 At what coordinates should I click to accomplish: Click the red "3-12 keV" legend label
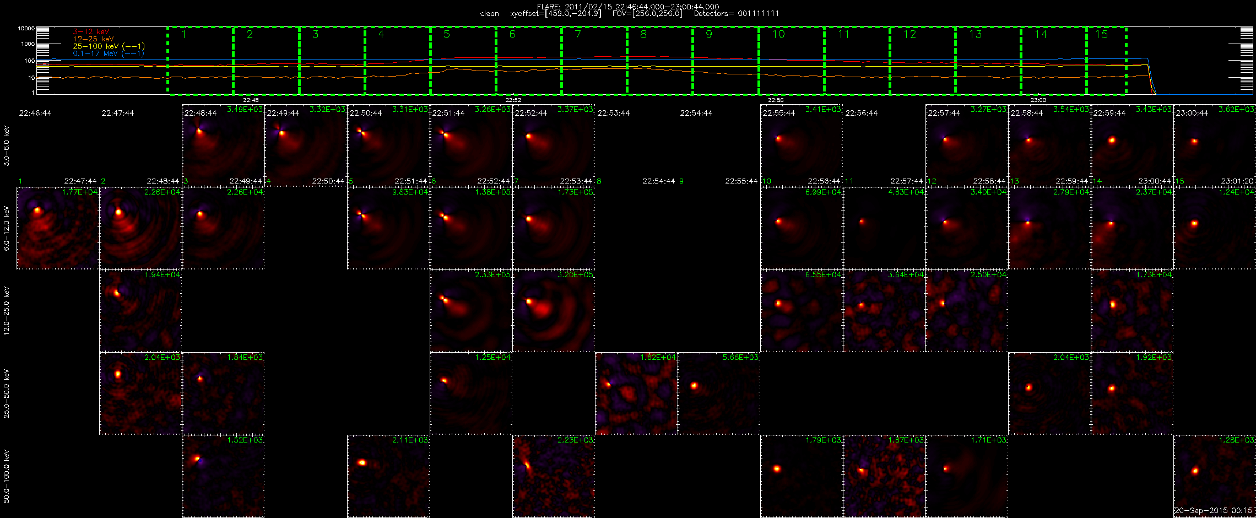pos(91,32)
